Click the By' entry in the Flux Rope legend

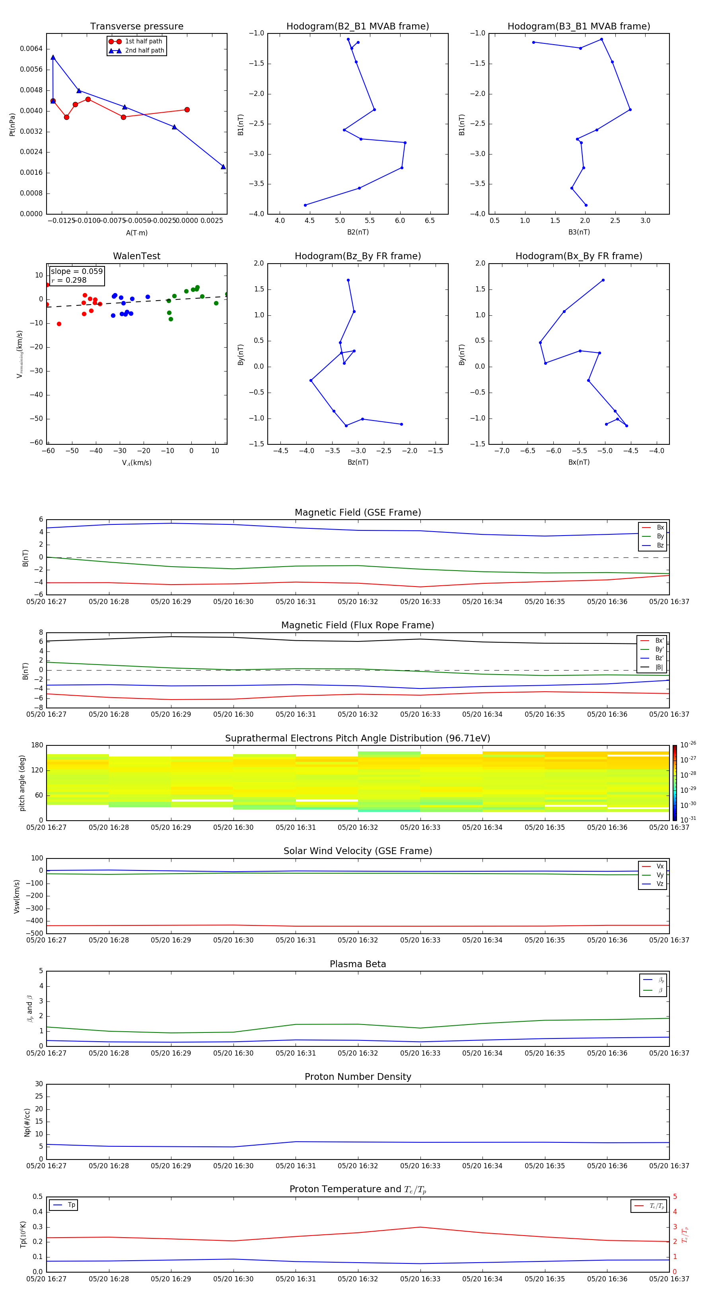click(652, 649)
